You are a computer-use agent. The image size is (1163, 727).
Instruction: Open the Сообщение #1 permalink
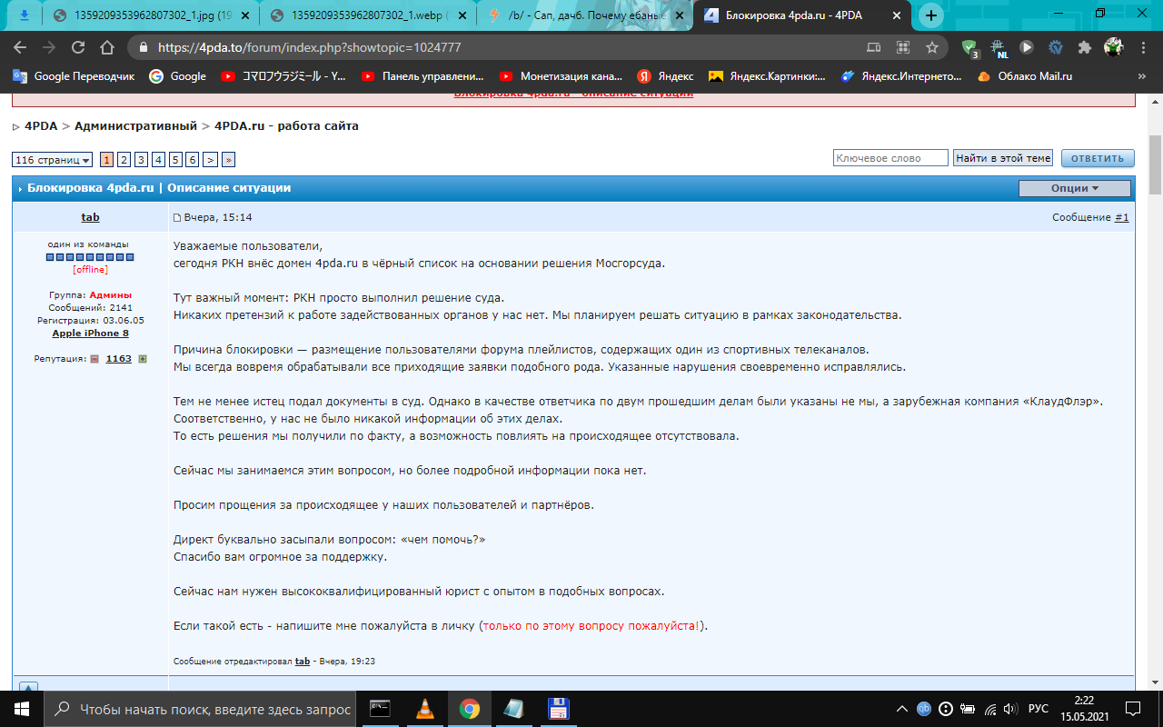tap(1122, 217)
